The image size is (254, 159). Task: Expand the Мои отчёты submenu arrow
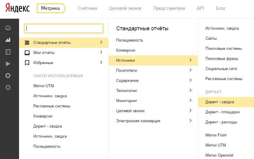tap(101, 53)
